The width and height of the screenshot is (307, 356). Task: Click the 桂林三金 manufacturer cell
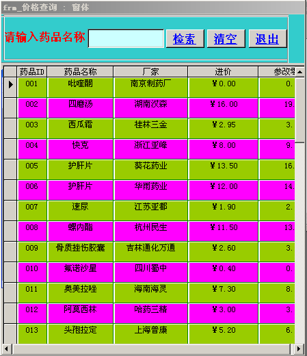(x=151, y=129)
